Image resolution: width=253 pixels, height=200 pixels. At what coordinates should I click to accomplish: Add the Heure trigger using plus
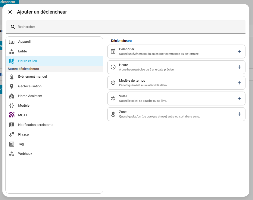pos(239,67)
